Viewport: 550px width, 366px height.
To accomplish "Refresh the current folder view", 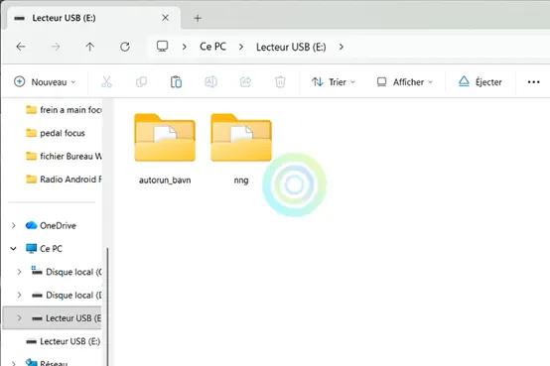I will click(125, 47).
